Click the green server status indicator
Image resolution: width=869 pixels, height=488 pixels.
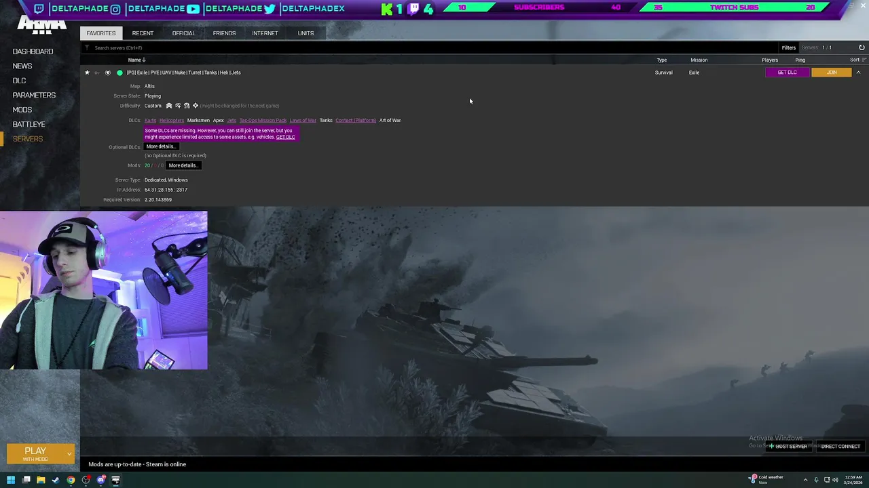[119, 73]
